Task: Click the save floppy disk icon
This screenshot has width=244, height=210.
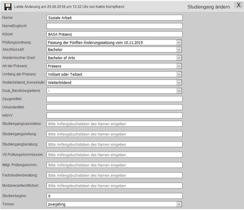Action: pyautogui.click(x=8, y=7)
